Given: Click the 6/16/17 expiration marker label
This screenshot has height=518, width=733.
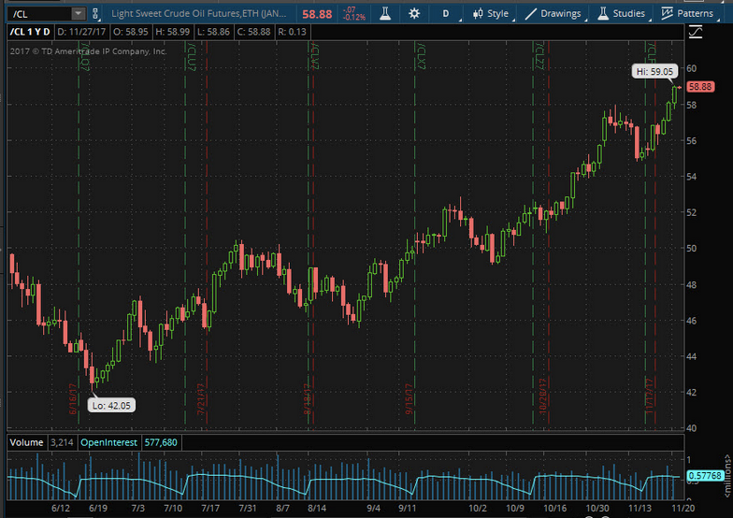Looking at the screenshot, I should point(73,398).
